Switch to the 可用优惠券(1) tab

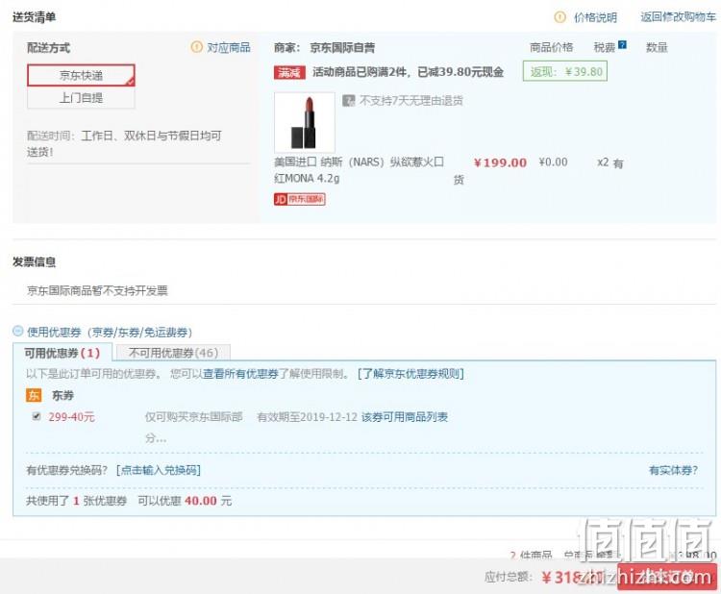click(x=62, y=353)
